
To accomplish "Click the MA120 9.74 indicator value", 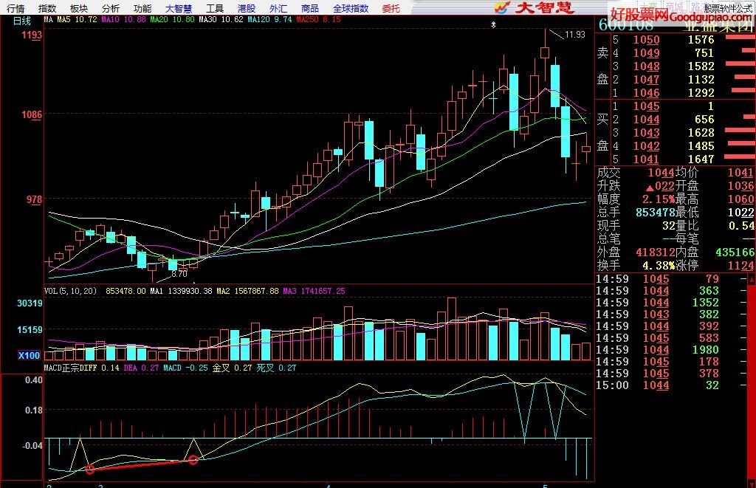I will pyautogui.click(x=269, y=19).
